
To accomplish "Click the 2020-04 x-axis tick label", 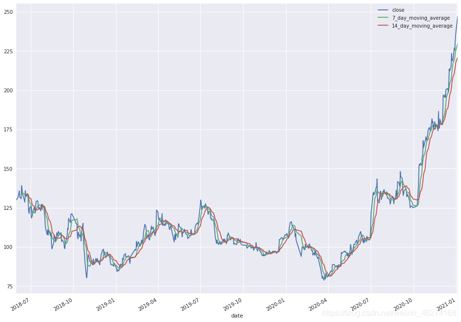I will coord(318,304).
